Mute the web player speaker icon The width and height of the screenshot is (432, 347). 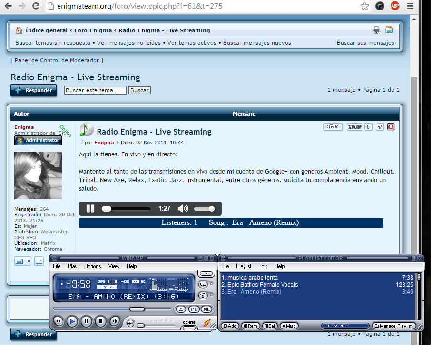(183, 209)
